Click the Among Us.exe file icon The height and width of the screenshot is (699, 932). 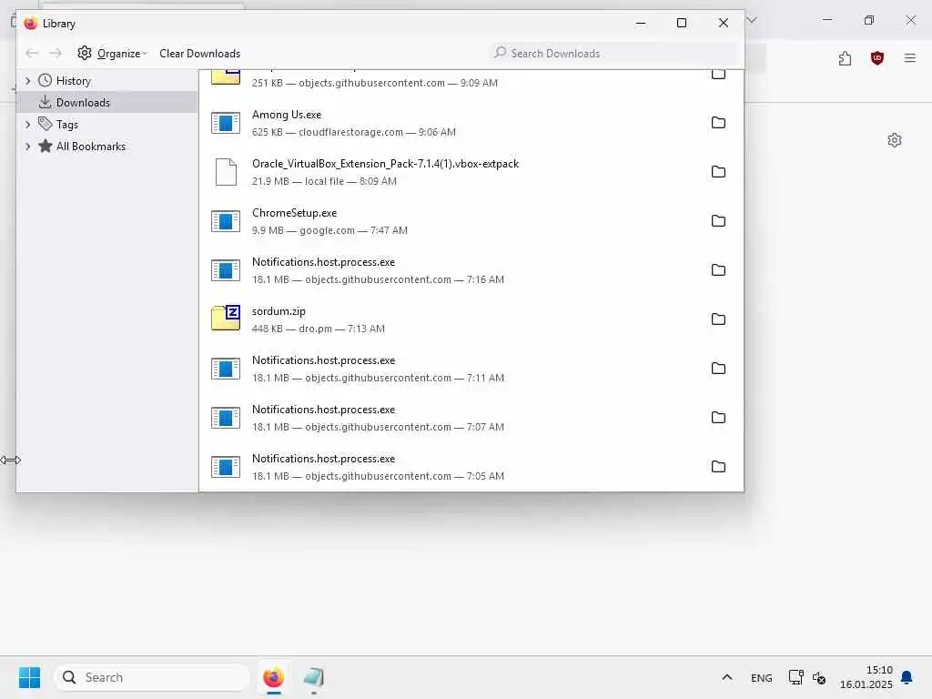tap(226, 123)
